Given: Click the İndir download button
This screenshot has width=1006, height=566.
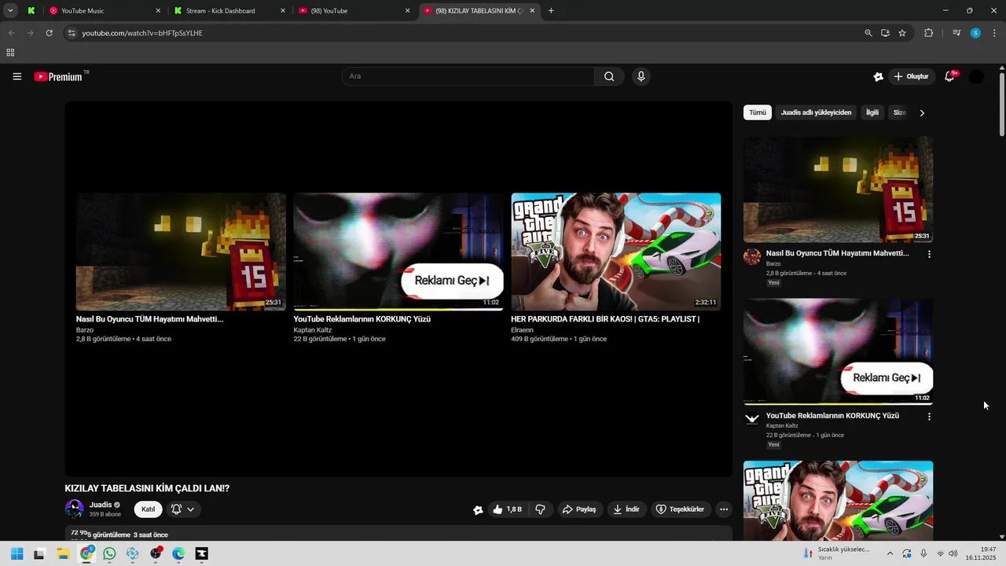Looking at the screenshot, I should 626,509.
